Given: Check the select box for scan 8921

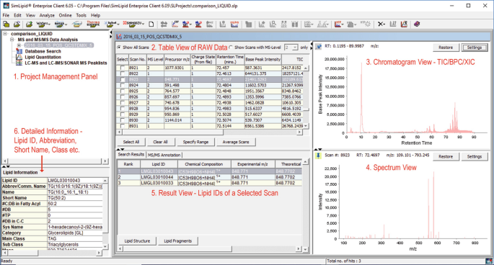Looking at the screenshot, I should (x=123, y=68).
